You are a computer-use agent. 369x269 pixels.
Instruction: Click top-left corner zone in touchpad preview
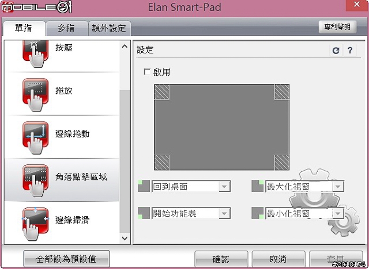point(162,92)
